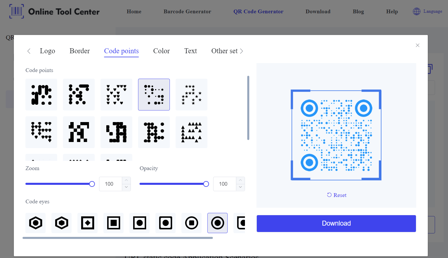Click the Reset refresh icon
Image resolution: width=448 pixels, height=258 pixels.
[329, 195]
